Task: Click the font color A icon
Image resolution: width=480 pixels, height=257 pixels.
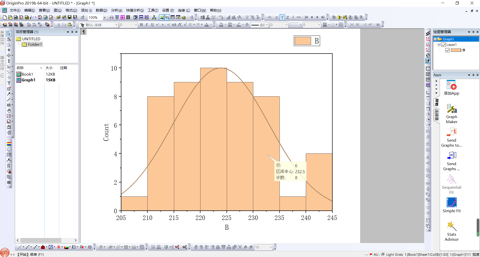Action: [207, 25]
